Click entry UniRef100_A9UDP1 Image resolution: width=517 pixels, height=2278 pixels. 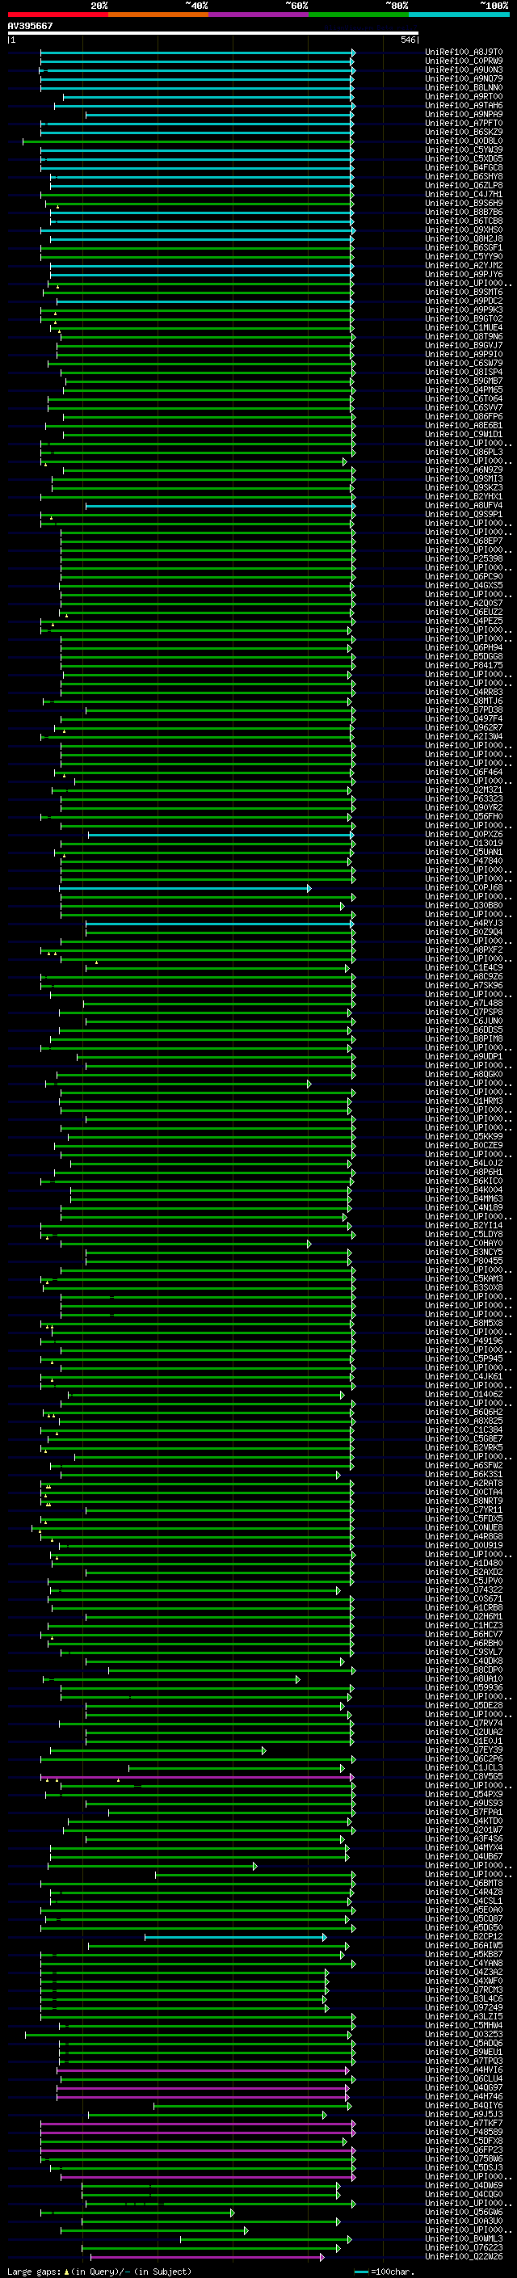click(464, 1056)
